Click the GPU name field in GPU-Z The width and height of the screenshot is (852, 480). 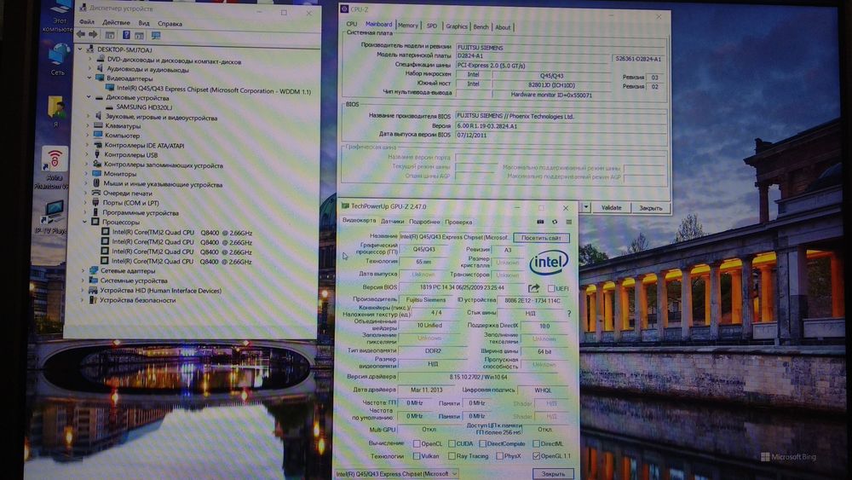pos(455,238)
